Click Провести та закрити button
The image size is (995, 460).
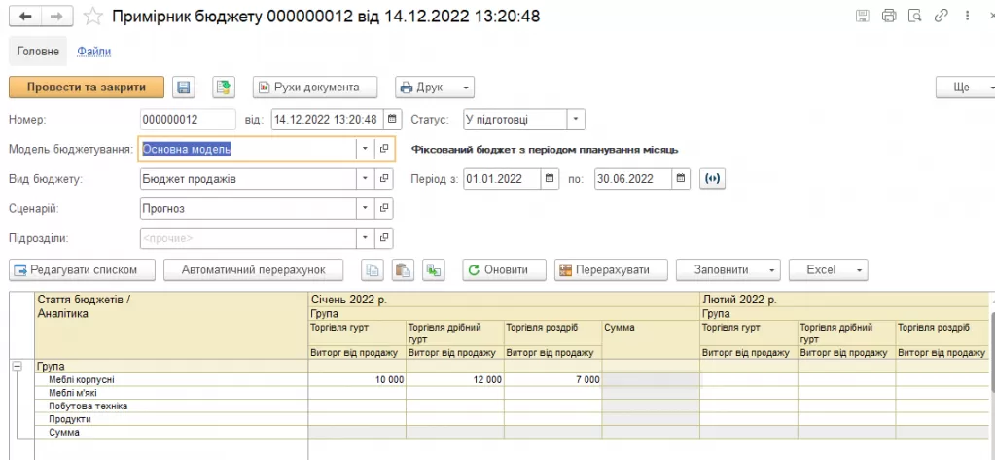tap(87, 88)
